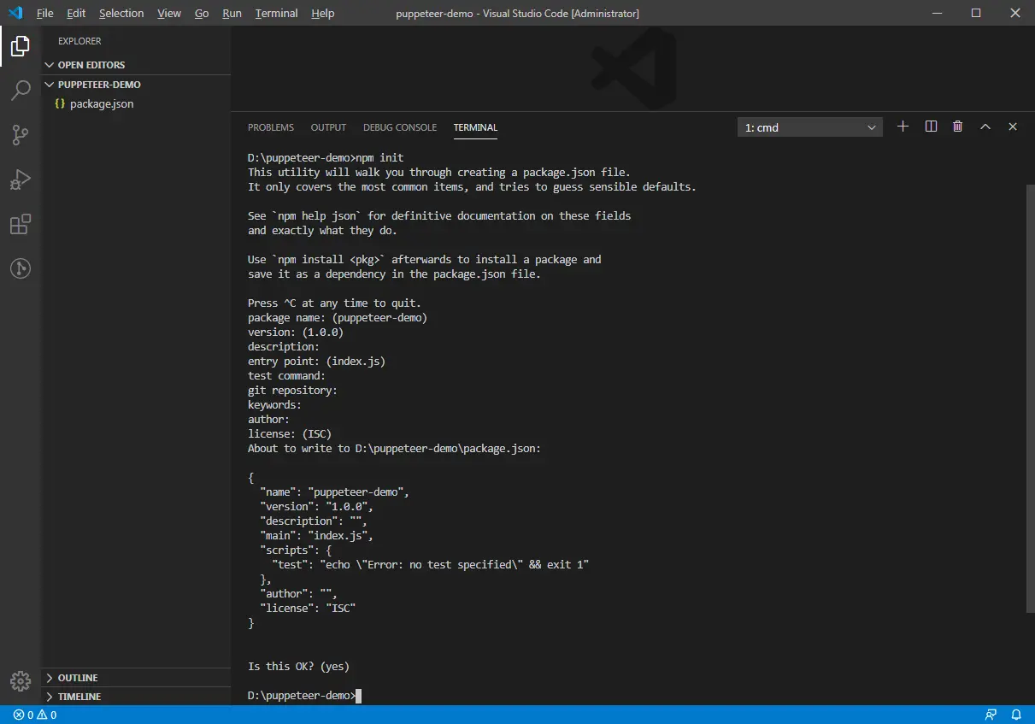Switch to the Output tab
The image size is (1035, 724).
tap(328, 127)
